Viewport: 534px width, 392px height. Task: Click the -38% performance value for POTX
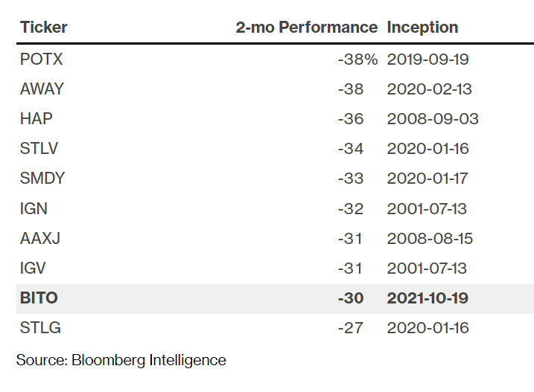tap(358, 59)
